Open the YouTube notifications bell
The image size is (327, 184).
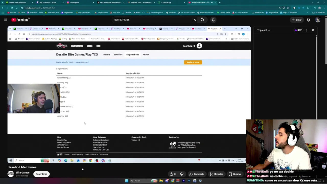pyautogui.click(x=308, y=20)
